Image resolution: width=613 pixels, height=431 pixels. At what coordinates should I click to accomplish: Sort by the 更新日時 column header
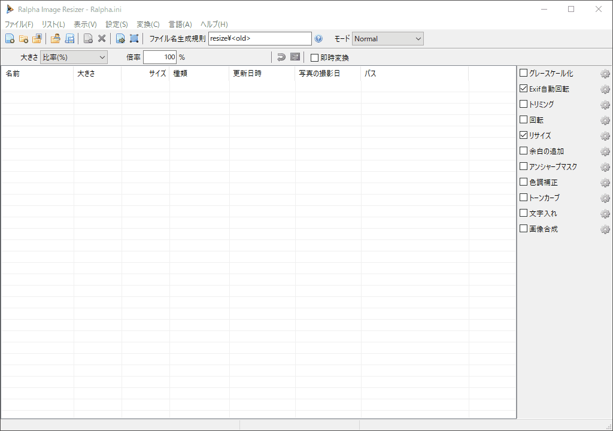262,74
